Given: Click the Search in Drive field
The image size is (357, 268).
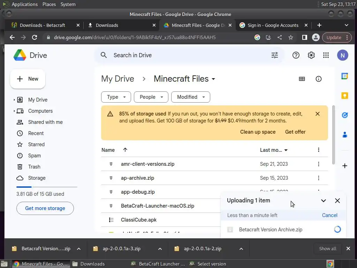Looking at the screenshot, I should pos(189,55).
